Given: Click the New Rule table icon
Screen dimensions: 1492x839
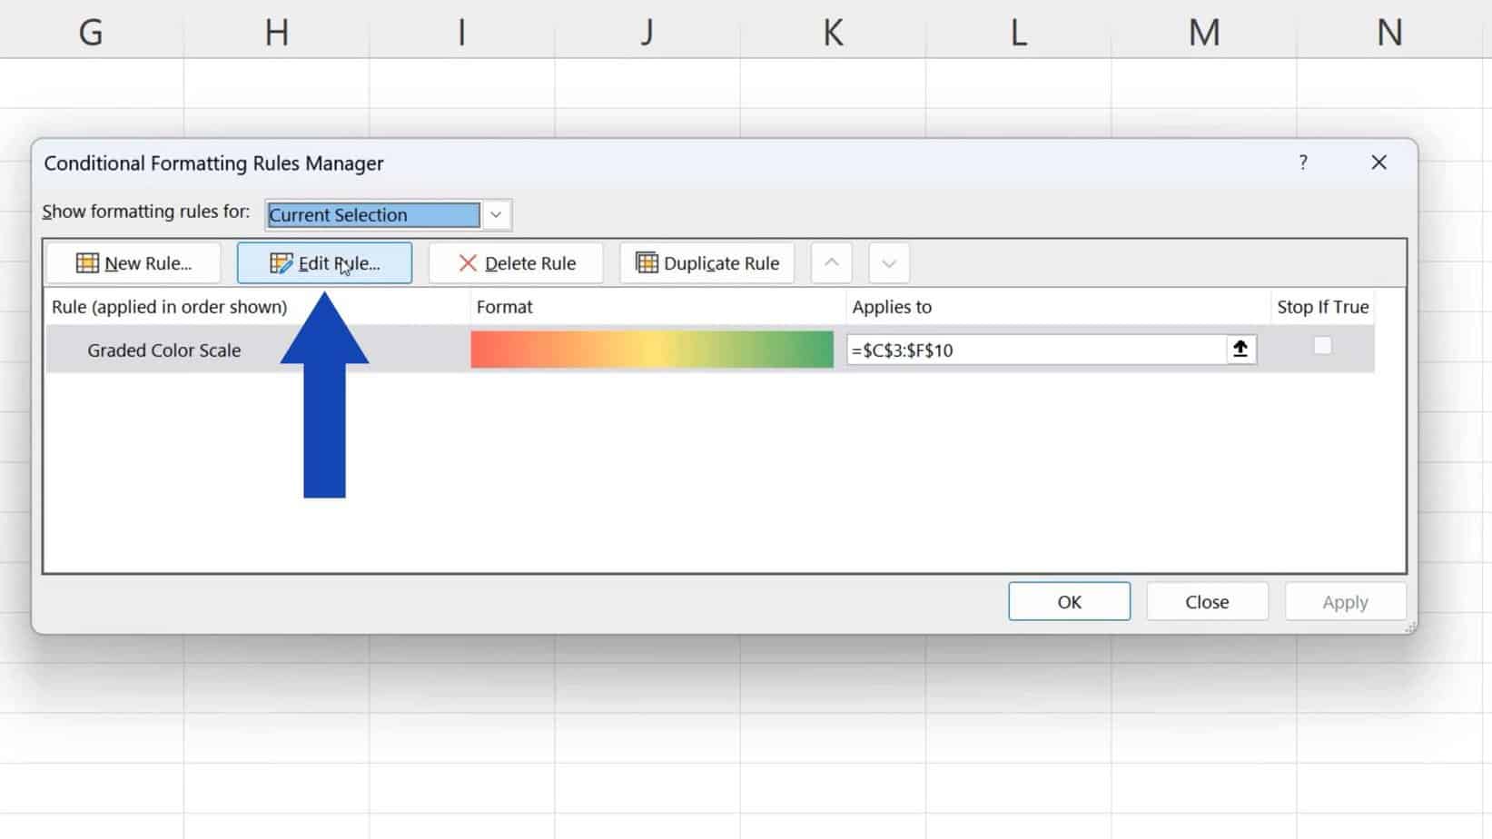Looking at the screenshot, I should coord(87,262).
